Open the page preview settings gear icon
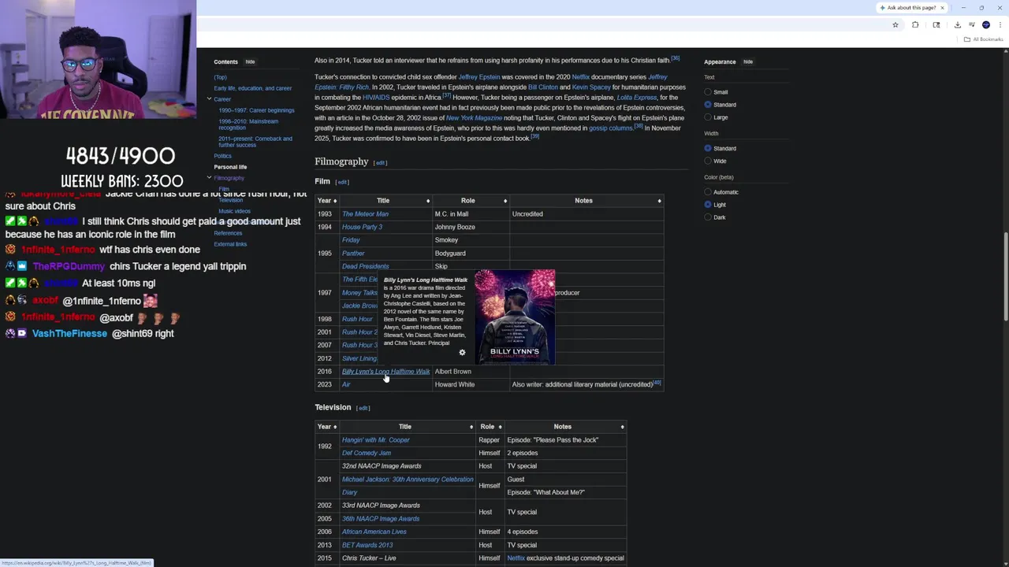Image resolution: width=1009 pixels, height=567 pixels. (x=463, y=353)
